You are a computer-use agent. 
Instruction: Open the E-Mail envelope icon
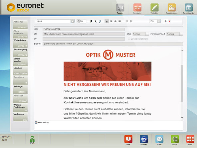159,139
